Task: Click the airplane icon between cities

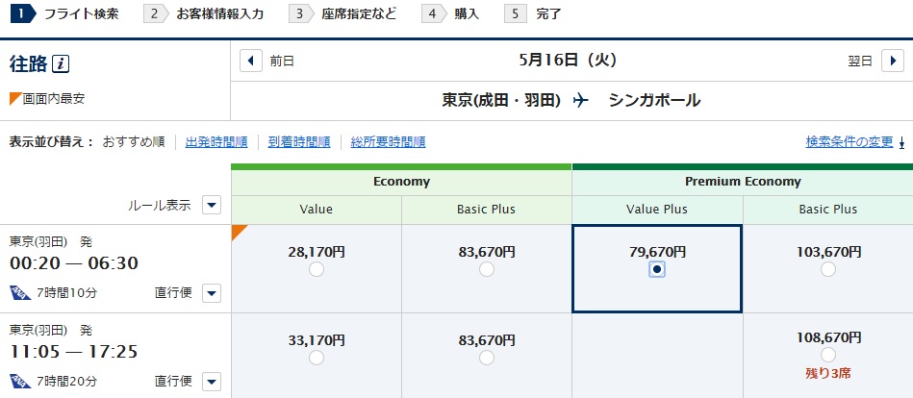Action: point(581,101)
